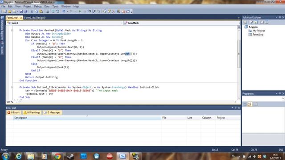Click the Uncomment lines icon

coord(58,12)
